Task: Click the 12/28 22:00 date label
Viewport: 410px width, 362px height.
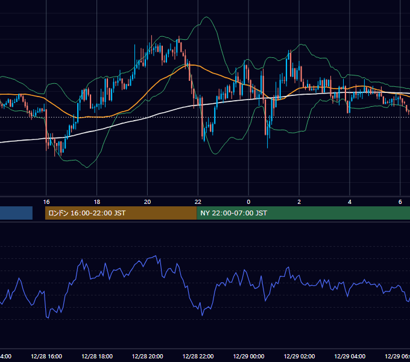Action: click(198, 356)
